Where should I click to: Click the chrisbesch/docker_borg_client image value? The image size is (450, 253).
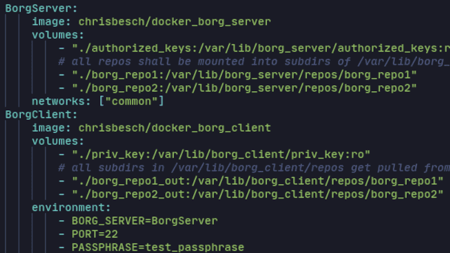point(175,128)
